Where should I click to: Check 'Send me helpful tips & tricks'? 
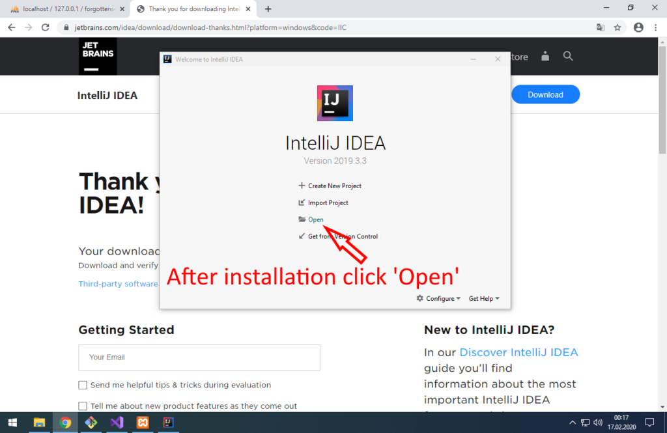[83, 385]
